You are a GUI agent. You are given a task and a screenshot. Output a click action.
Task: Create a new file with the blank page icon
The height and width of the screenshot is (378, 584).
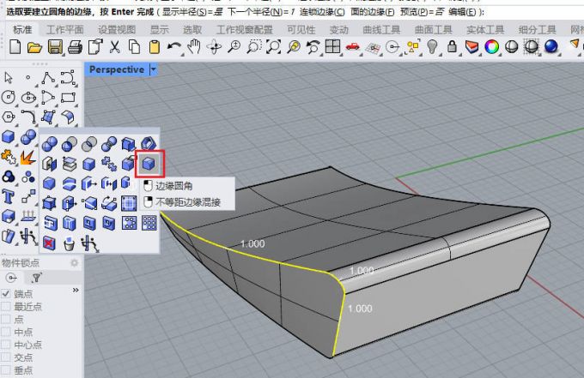pyautogui.click(x=15, y=47)
